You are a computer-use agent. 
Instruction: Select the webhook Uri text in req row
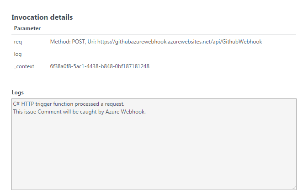click(180, 42)
